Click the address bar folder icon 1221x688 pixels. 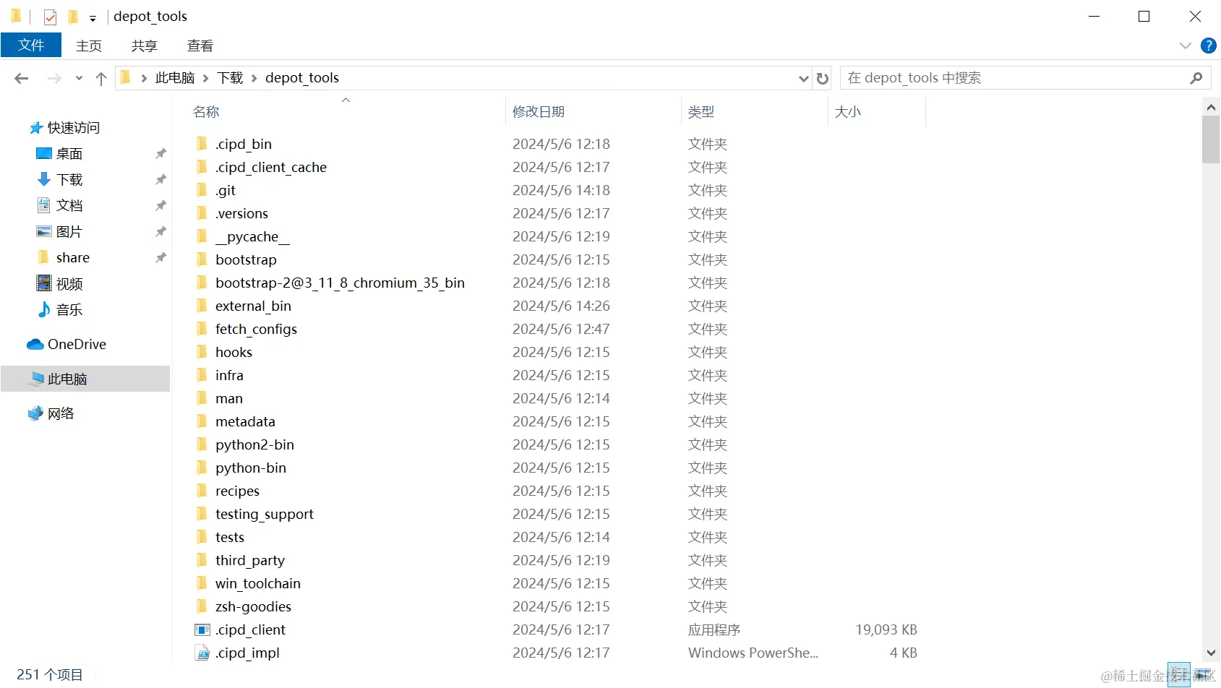[125, 77]
